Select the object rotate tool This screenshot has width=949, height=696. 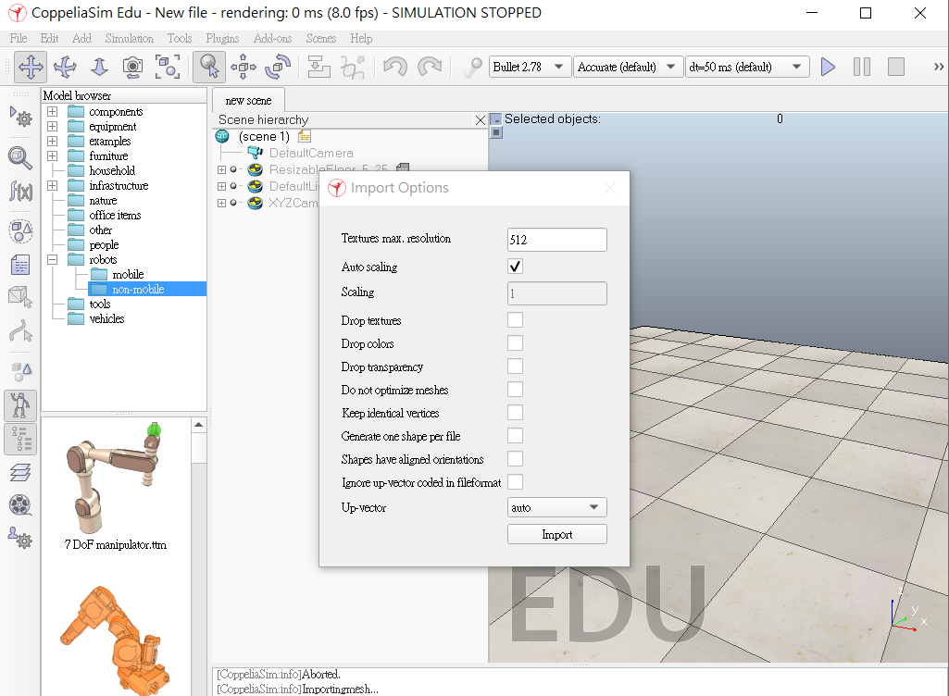tap(278, 67)
